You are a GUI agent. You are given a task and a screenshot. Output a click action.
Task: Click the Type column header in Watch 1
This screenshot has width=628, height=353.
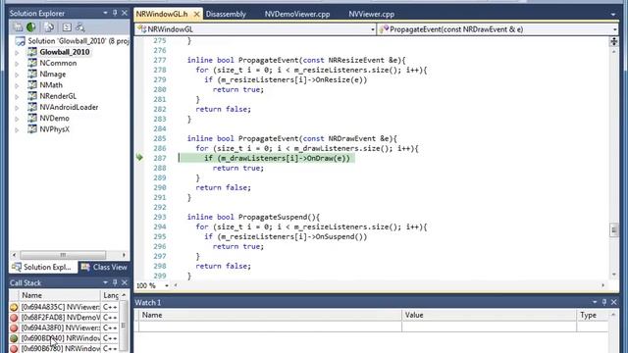[593, 316]
